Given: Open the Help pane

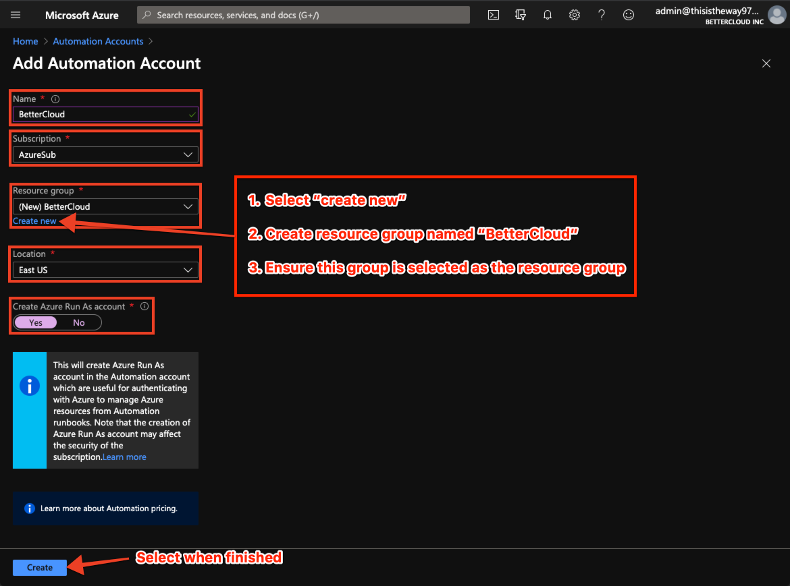Looking at the screenshot, I should coord(601,14).
